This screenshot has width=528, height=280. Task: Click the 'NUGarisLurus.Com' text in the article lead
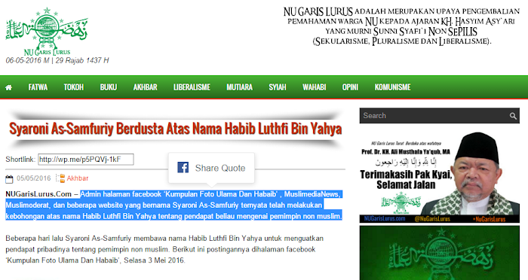[38, 194]
